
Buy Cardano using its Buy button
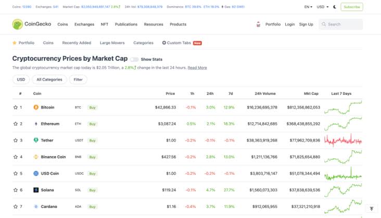[92, 207]
